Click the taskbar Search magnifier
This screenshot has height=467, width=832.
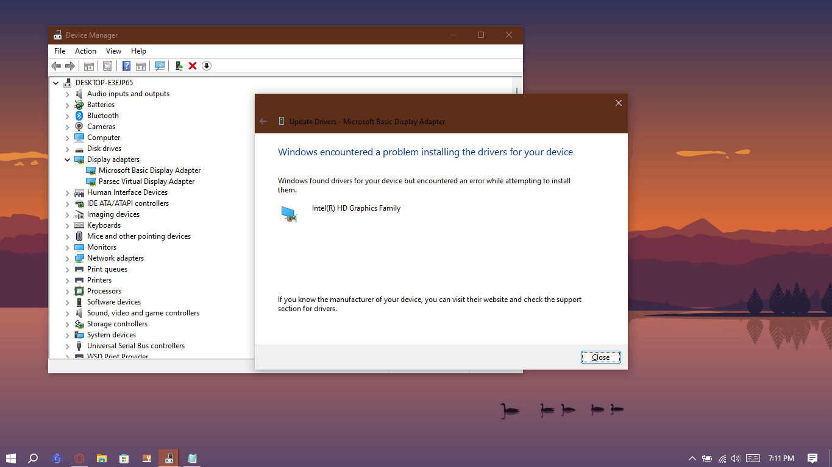[34, 458]
